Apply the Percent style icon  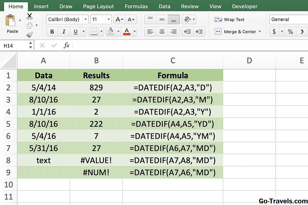click(290, 32)
